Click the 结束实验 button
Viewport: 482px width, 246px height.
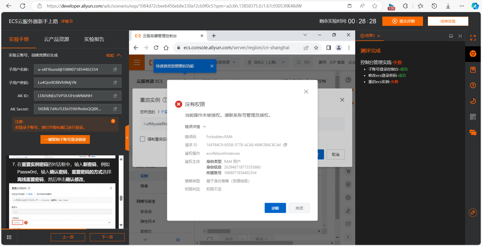coord(448,21)
